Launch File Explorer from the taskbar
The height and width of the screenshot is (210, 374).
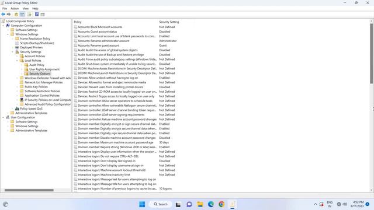pos(200,204)
